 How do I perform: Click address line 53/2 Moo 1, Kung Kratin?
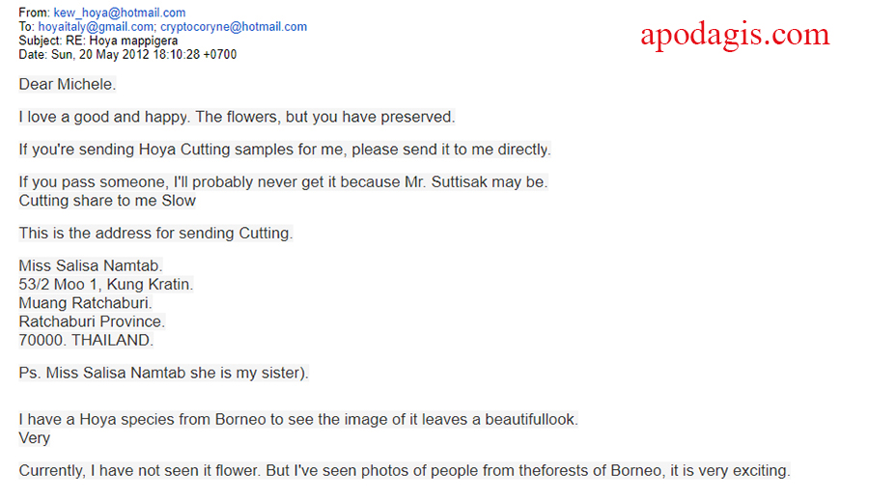click(106, 284)
